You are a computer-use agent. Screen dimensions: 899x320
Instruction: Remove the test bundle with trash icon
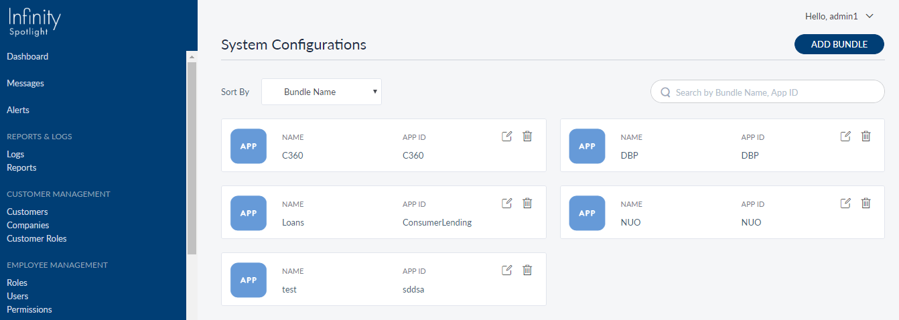527,270
